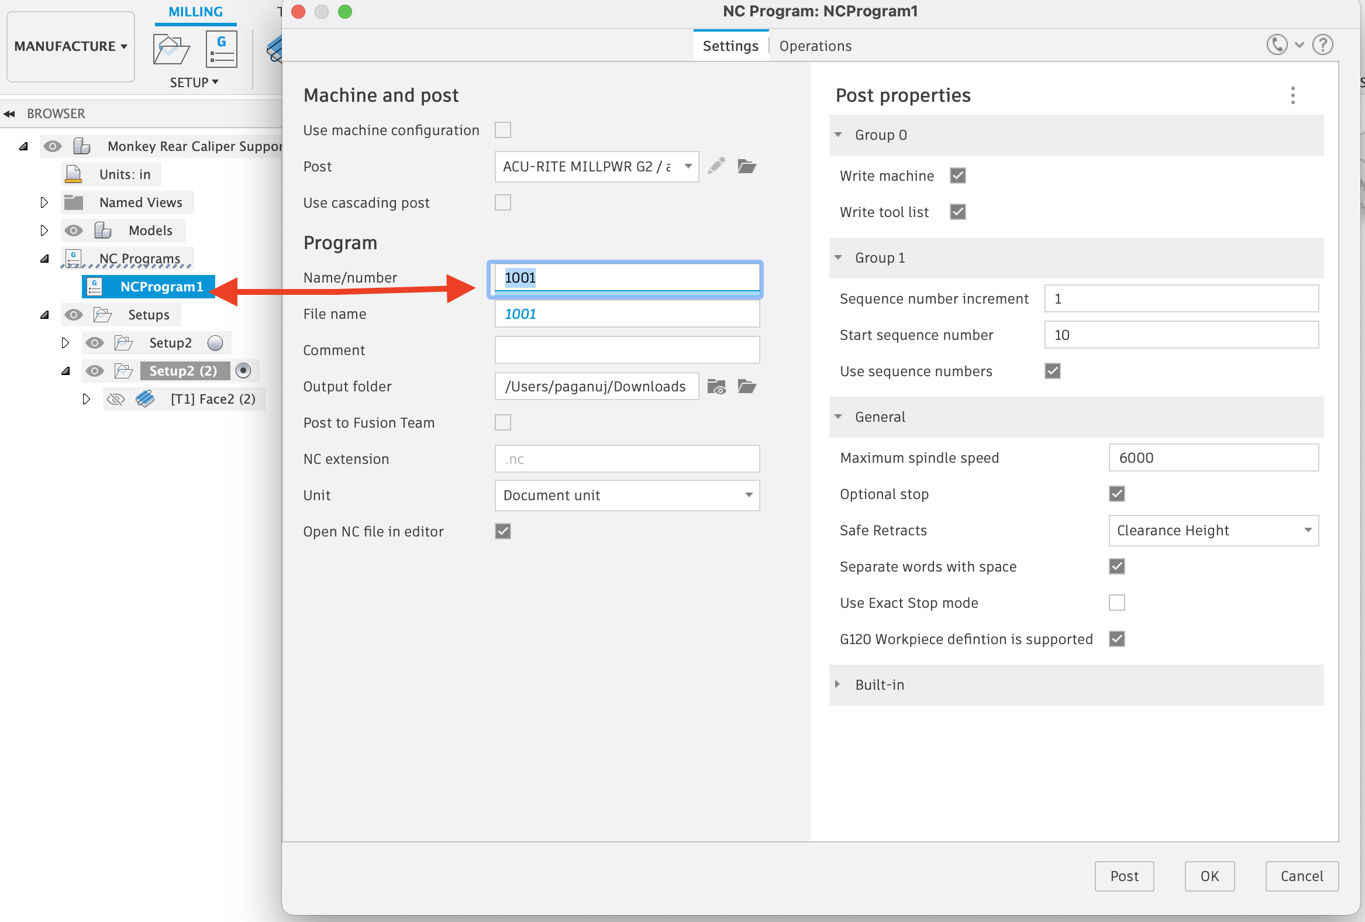1365x922 pixels.
Task: Open the MILLING ribbon tab
Action: click(195, 12)
